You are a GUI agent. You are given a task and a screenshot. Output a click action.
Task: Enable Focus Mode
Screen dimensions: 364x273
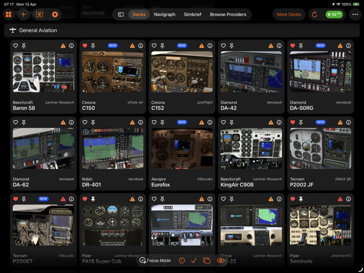coord(155,261)
